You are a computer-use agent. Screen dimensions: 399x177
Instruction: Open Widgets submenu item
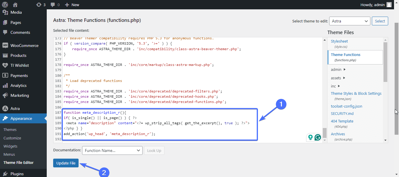pos(11,146)
